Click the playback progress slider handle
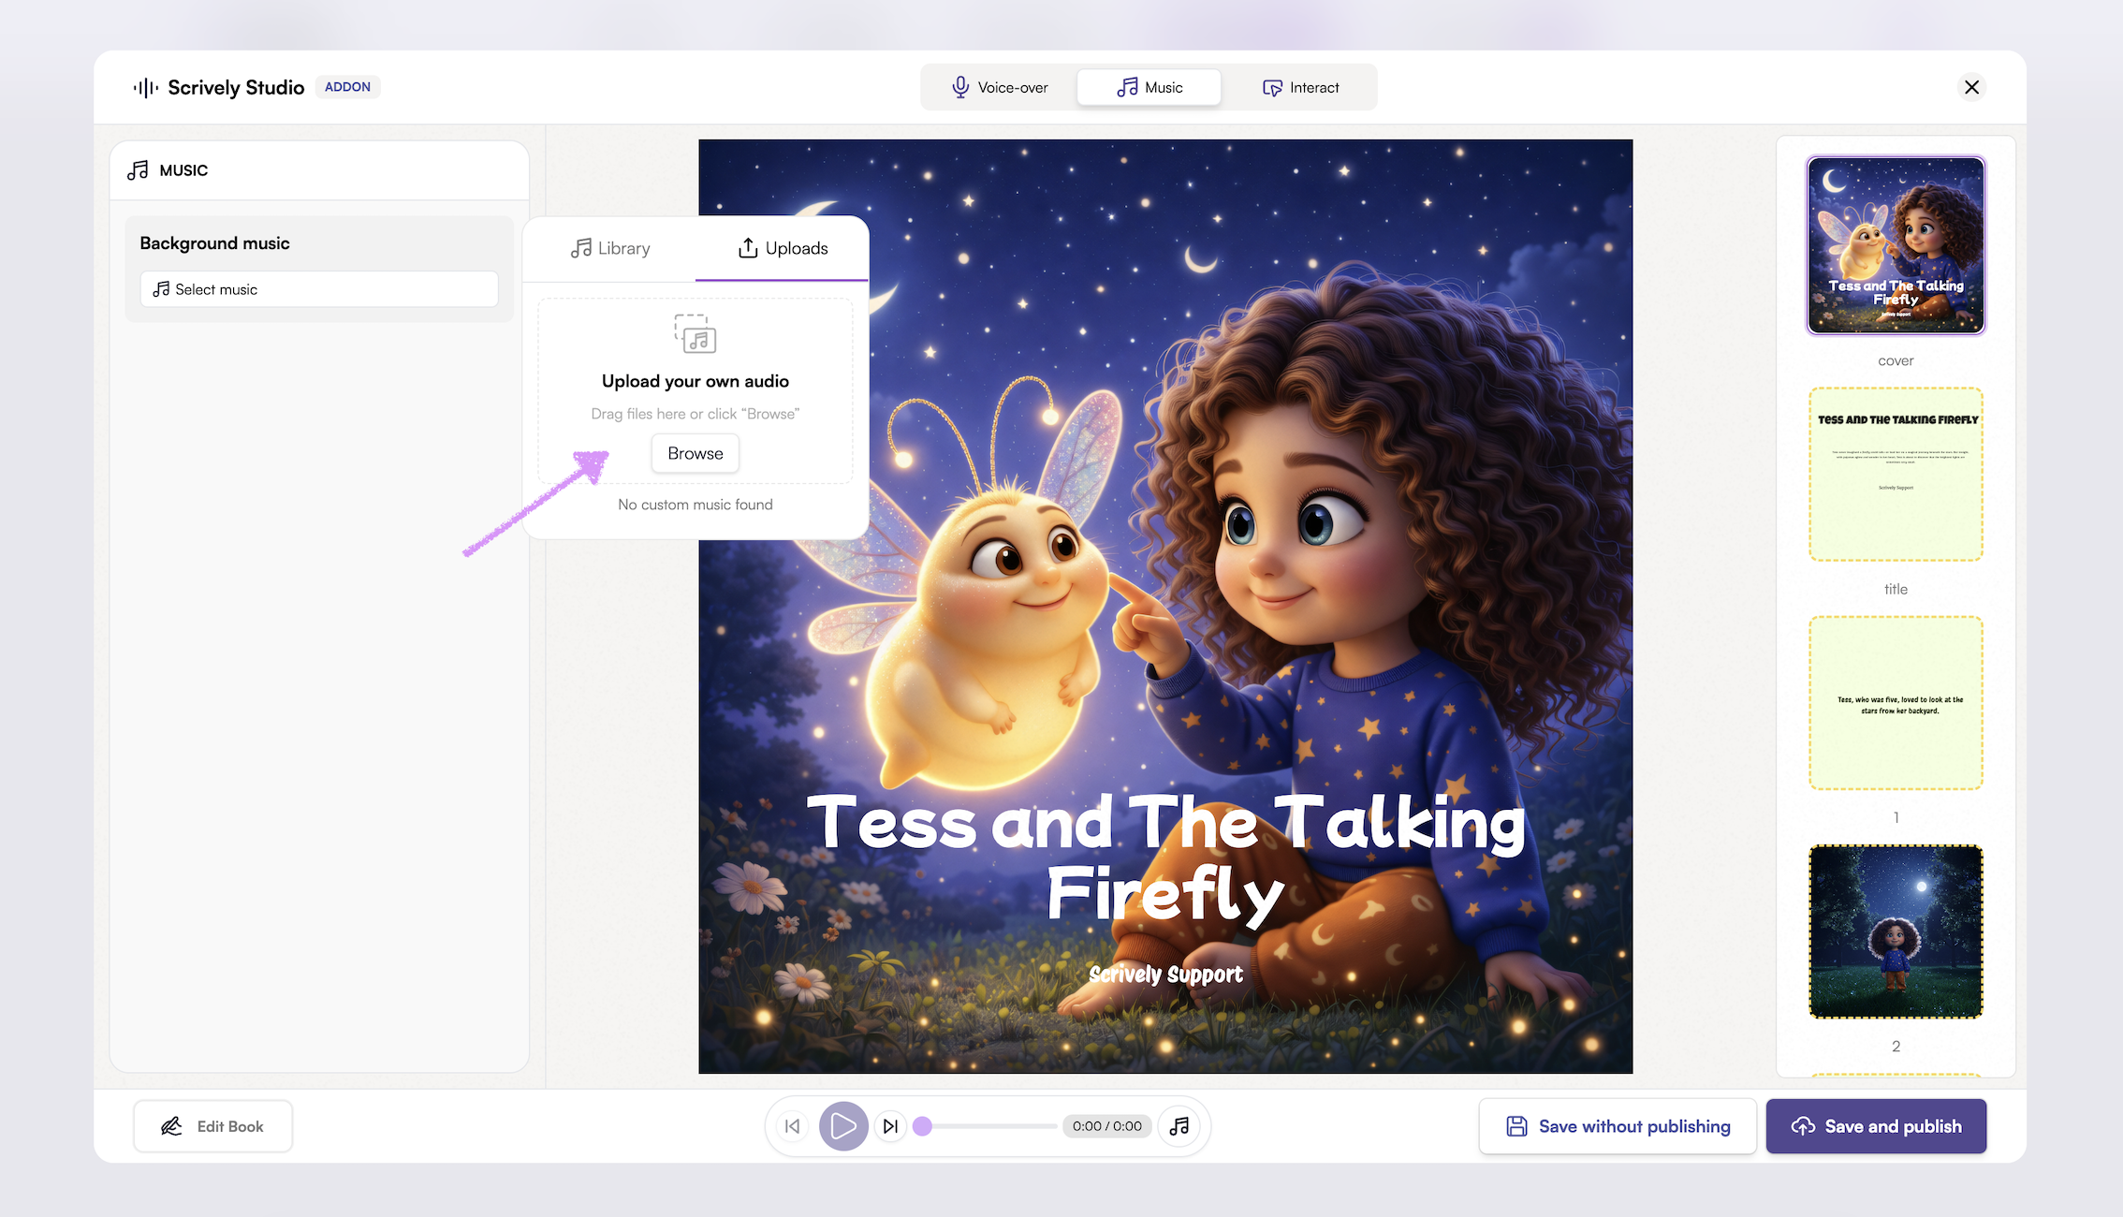This screenshot has width=2123, height=1217. 923,1126
